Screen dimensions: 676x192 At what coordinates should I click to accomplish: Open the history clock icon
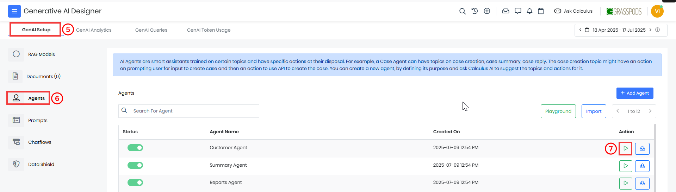[475, 11]
